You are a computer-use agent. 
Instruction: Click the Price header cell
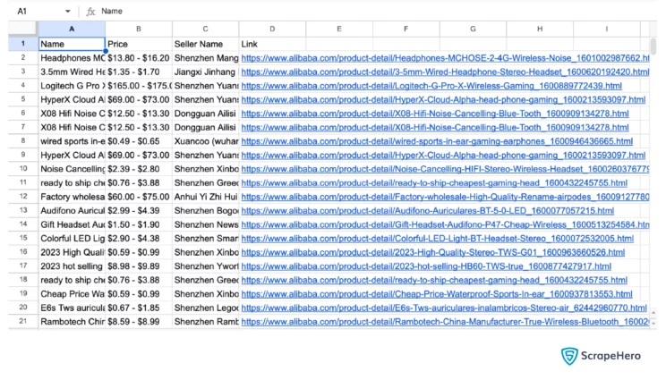tap(139, 44)
